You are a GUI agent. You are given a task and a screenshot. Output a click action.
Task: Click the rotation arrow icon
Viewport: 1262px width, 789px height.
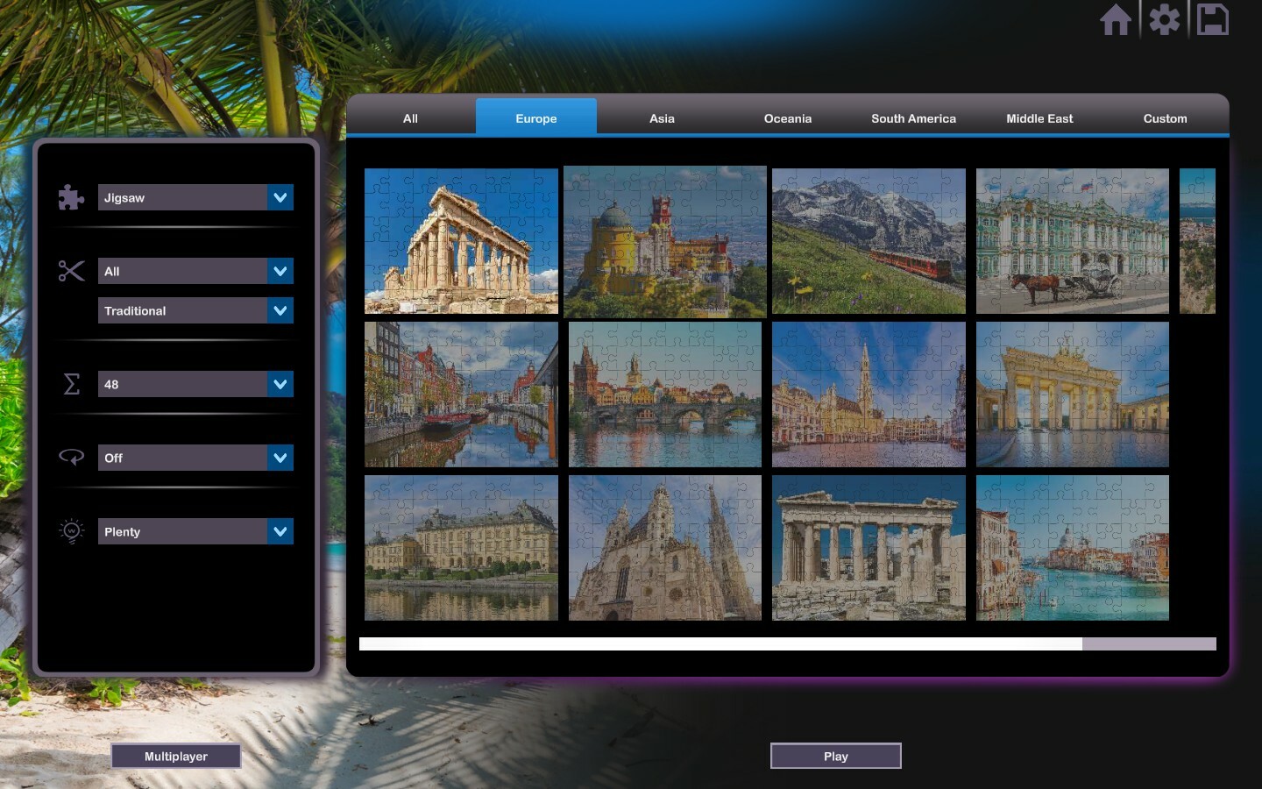70,457
